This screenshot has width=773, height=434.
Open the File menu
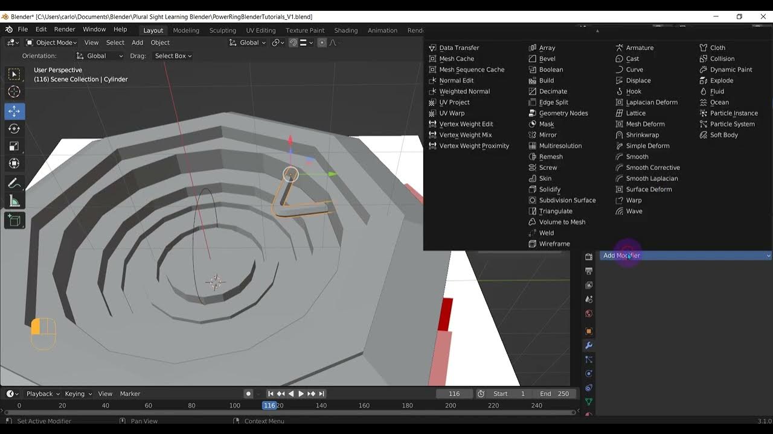tap(23, 30)
